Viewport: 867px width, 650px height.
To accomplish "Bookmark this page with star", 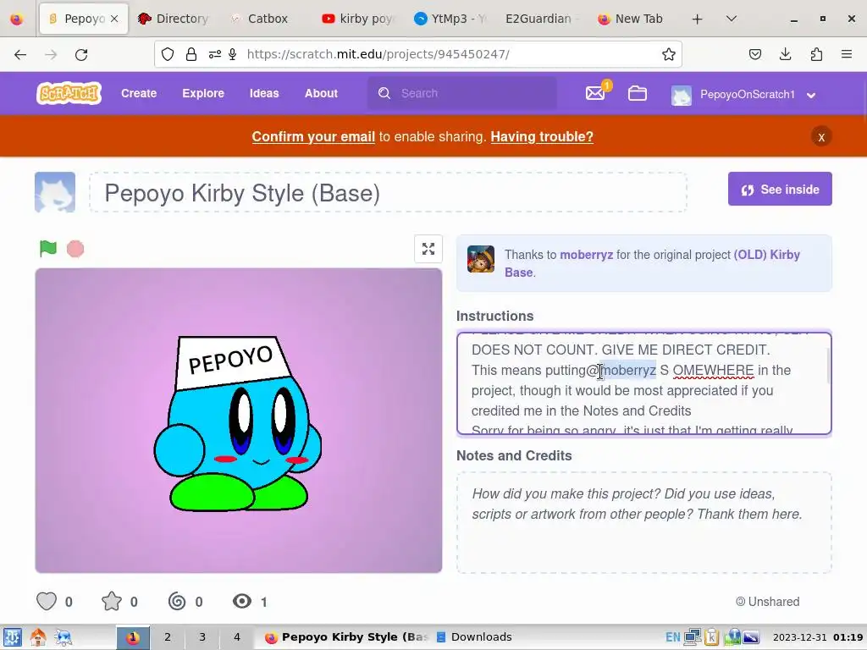I will tap(669, 54).
